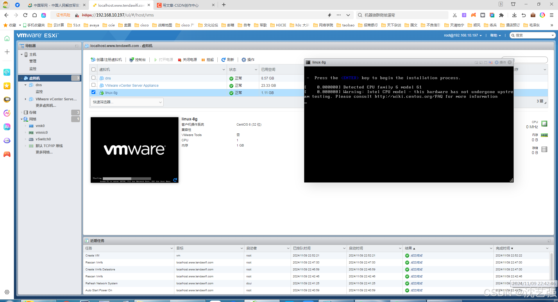The image size is (558, 302).
Task: Reload the page with browser refresh
Action: point(25,15)
